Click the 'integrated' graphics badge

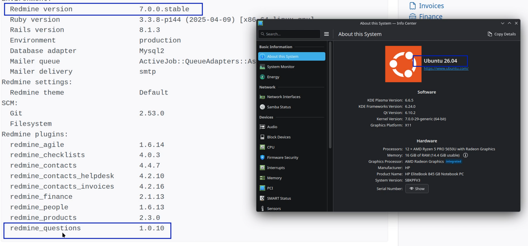click(x=454, y=161)
